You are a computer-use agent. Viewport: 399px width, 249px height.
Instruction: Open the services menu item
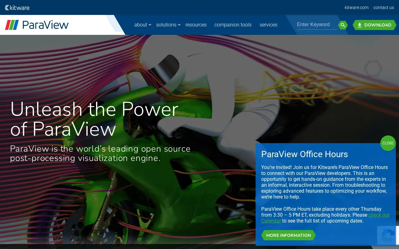[x=268, y=25]
